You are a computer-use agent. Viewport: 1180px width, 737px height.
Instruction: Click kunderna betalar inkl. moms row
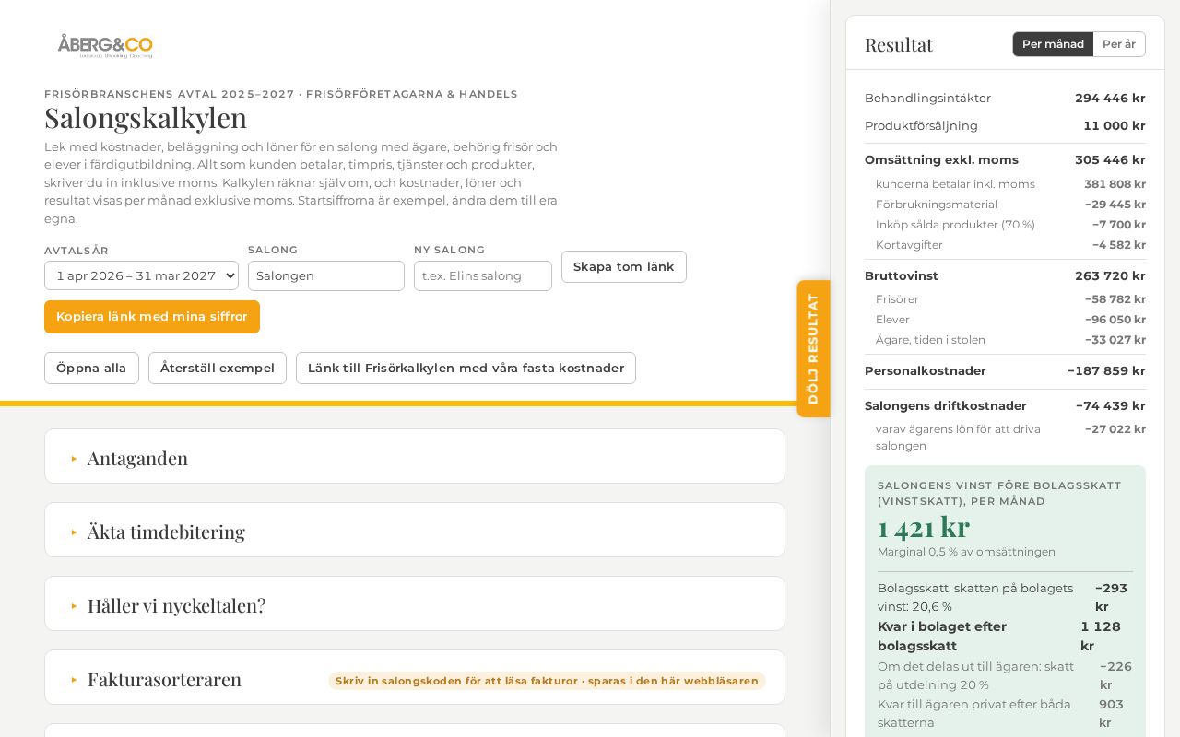1010,183
